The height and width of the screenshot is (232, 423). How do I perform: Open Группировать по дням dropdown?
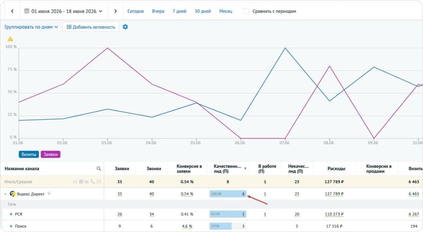pos(31,27)
